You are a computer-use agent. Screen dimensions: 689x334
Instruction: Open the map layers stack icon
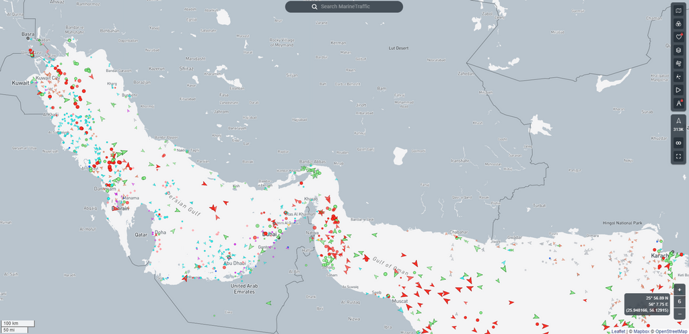click(678, 50)
